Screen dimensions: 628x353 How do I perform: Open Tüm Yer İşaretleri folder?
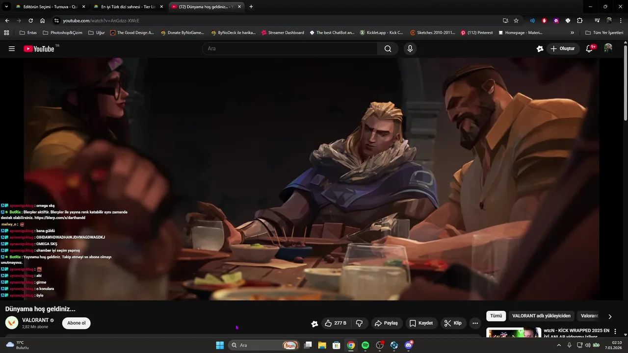604,33
